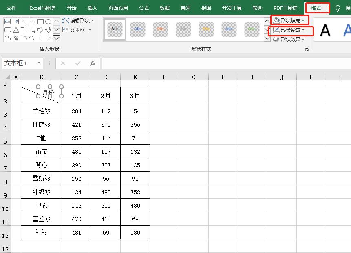Click inside the formula bar input

226,63
